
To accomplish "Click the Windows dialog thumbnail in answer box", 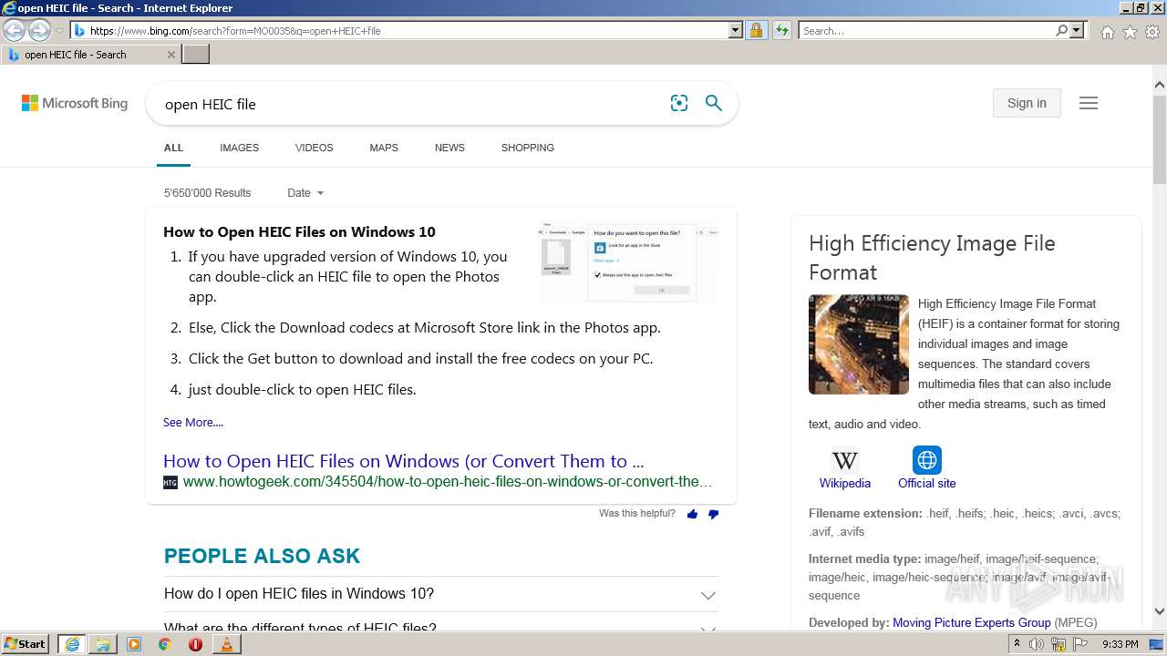I will 628,261.
